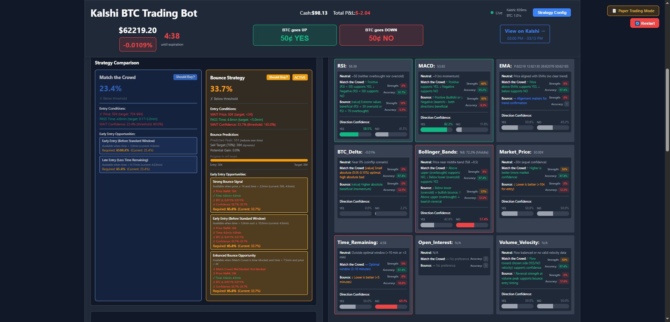Open the EMA indicator card heading

[505, 66]
